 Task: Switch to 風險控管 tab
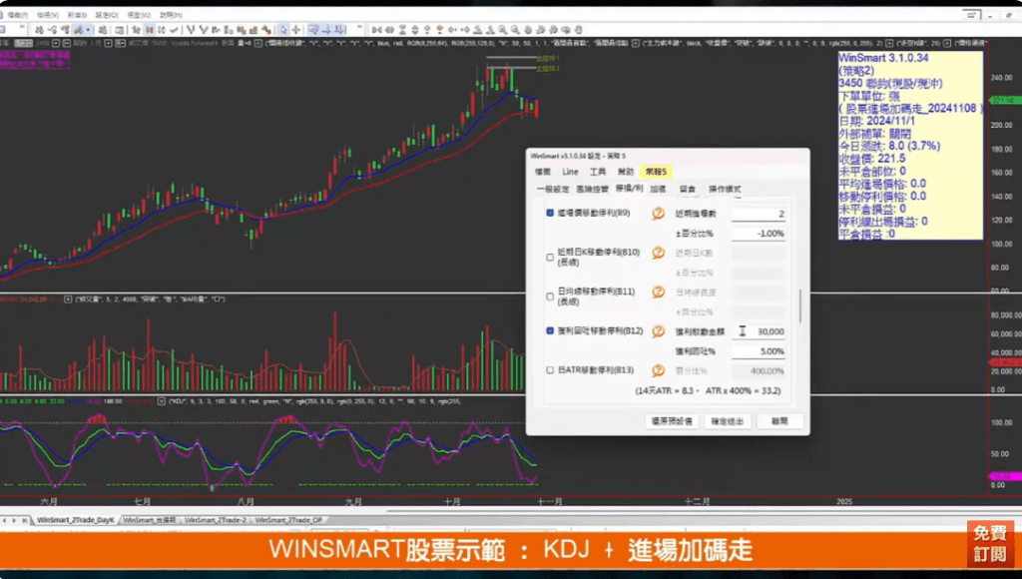[593, 189]
